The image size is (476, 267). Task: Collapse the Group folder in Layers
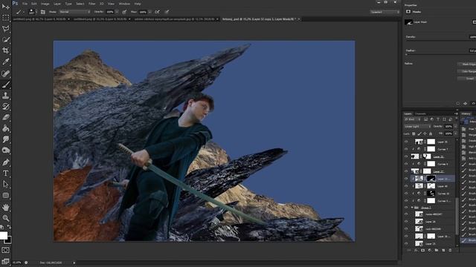[412, 208]
